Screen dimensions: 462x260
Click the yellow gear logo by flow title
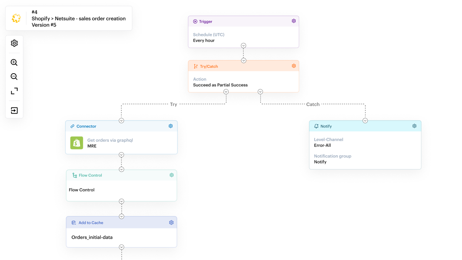point(16,18)
